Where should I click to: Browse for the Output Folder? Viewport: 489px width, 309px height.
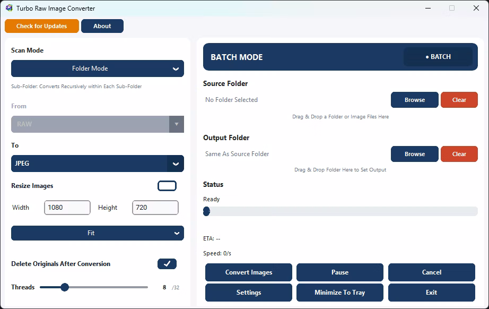(x=415, y=154)
